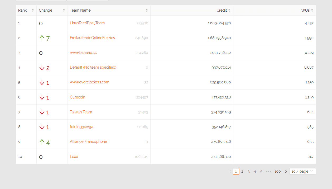This screenshot has width=332, height=189.
Task: Click team ID 234980
Action: click(x=142, y=53)
